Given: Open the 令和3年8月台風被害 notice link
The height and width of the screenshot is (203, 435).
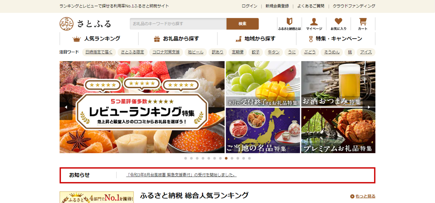Looking at the screenshot, I should coord(181,175).
